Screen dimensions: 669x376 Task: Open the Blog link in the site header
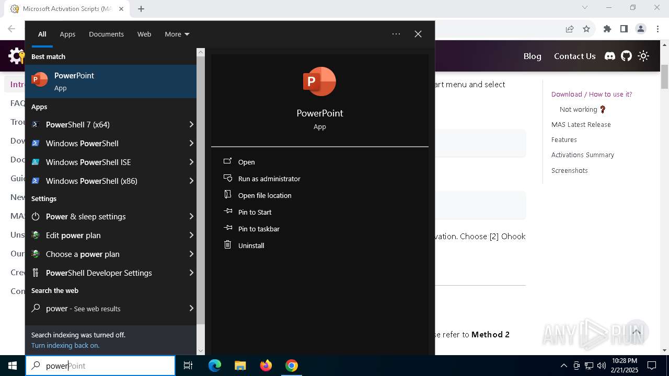point(532,56)
